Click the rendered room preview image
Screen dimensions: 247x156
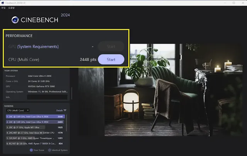(161, 90)
